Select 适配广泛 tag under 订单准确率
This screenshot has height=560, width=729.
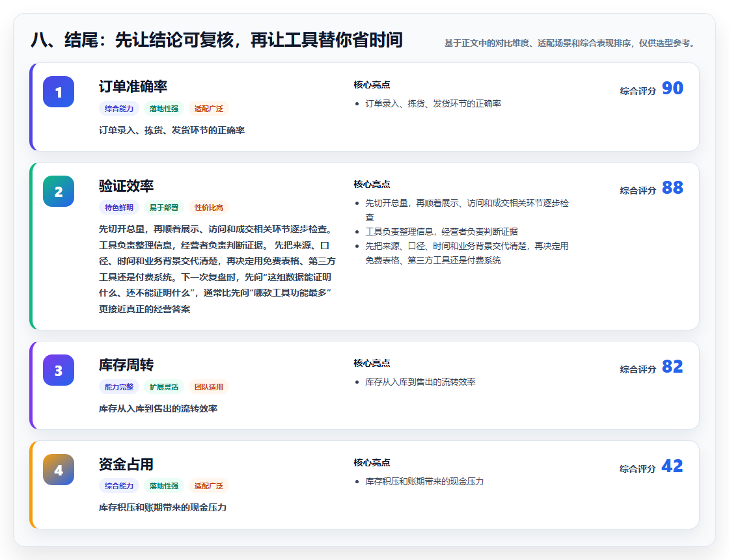[209, 108]
